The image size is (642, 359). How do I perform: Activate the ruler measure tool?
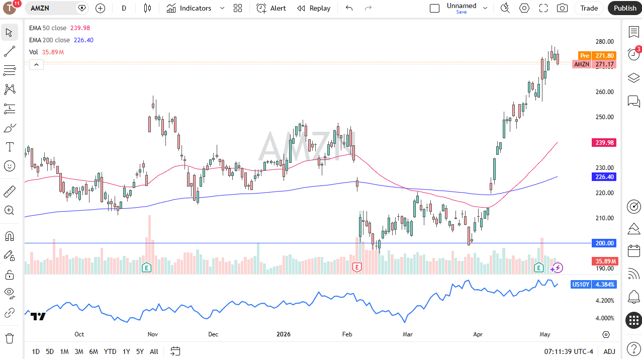9,191
